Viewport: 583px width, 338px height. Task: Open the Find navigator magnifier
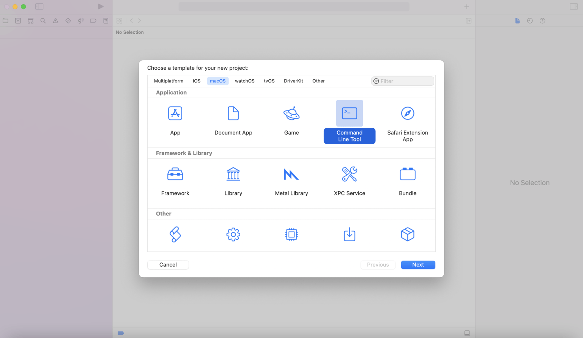tap(43, 21)
